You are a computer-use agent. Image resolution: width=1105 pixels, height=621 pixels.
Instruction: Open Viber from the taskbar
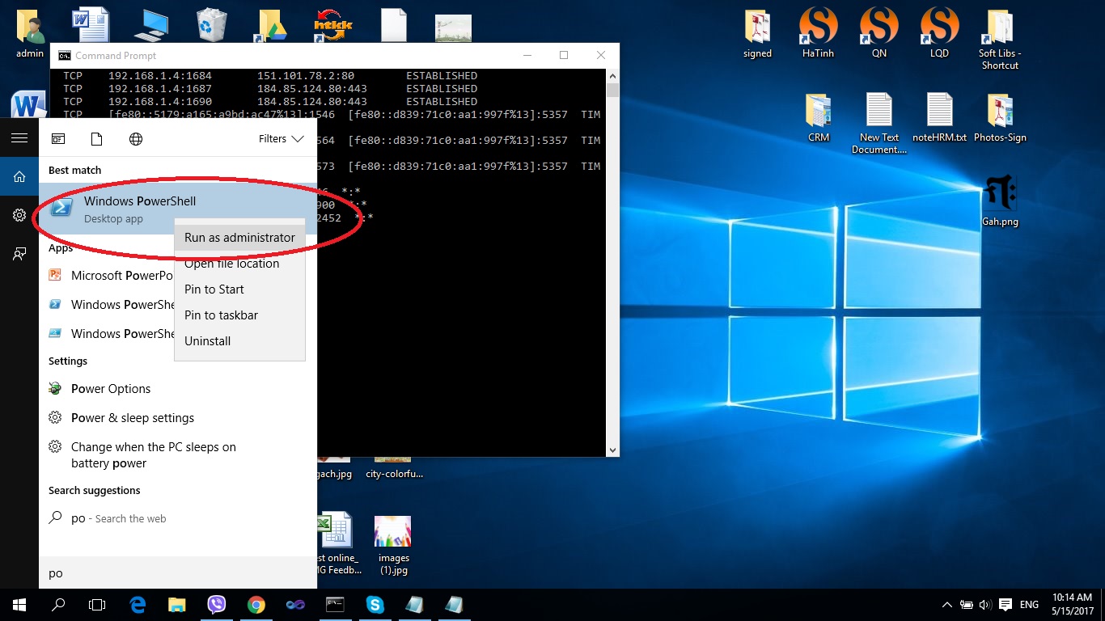tap(217, 604)
